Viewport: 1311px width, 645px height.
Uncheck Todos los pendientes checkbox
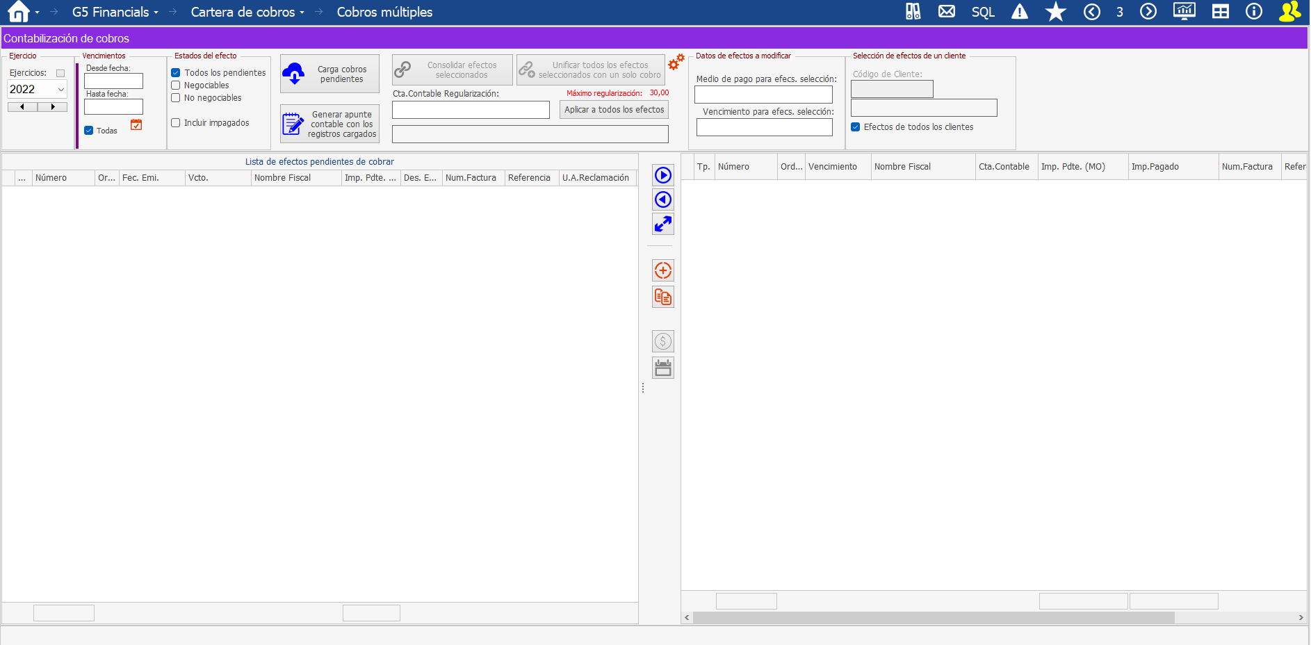pyautogui.click(x=176, y=73)
